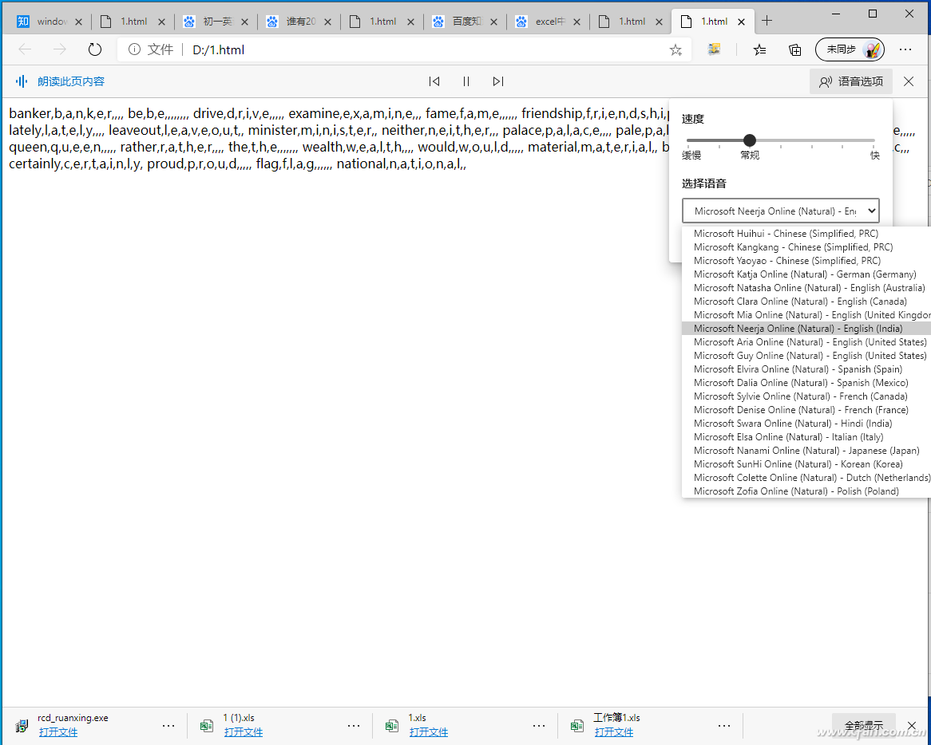Viewport: 931px width, 745px height.
Task: Click the 工作簿1.xls Excel file icon
Action: tap(577, 725)
